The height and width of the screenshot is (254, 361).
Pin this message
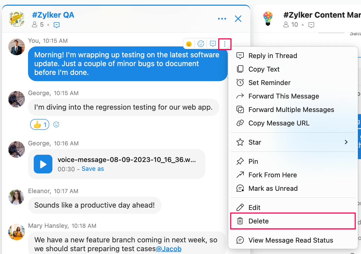pyautogui.click(x=253, y=161)
